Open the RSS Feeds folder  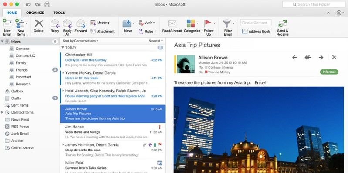[20, 126]
